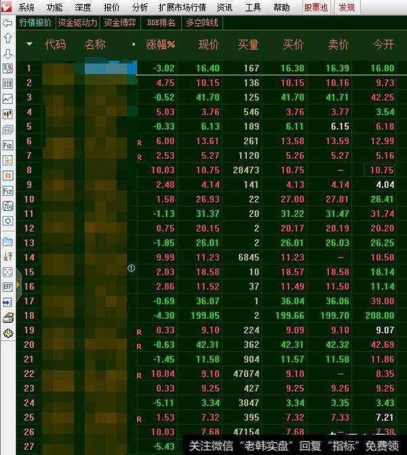Image resolution: width=407 pixels, height=455 pixels.
Task: Open the 帮助 menu
Action: pos(282,7)
